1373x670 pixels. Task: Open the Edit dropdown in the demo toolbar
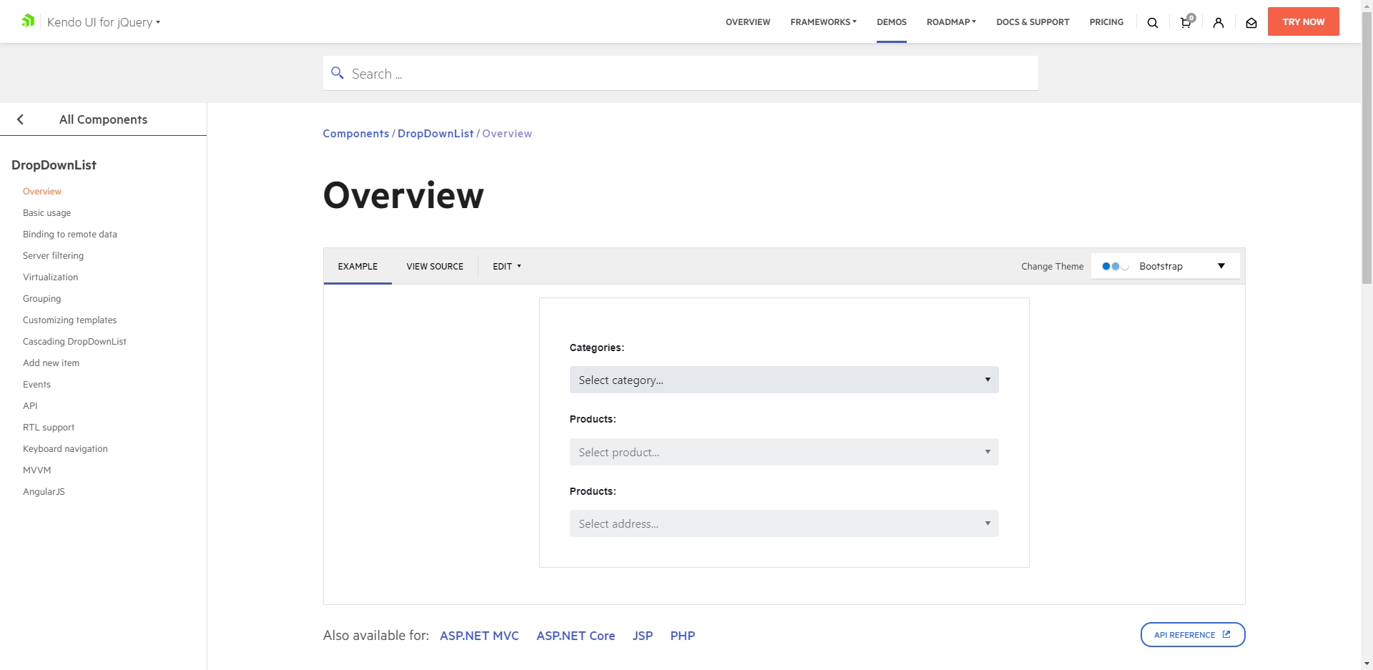coord(507,266)
